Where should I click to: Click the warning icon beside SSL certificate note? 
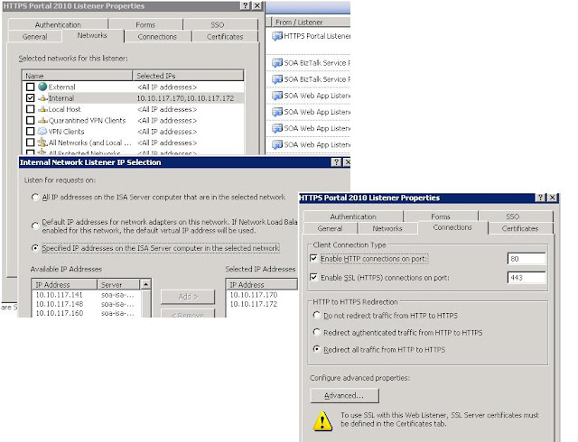pos(322,420)
